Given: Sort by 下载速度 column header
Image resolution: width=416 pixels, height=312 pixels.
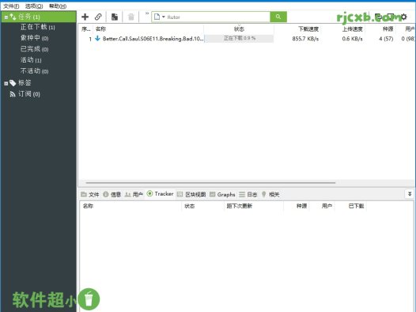Looking at the screenshot, I should [x=308, y=29].
